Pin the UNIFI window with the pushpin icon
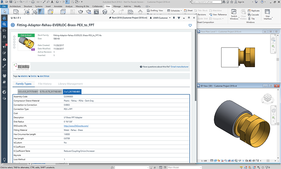The image size is (281, 169). click(x=174, y=18)
